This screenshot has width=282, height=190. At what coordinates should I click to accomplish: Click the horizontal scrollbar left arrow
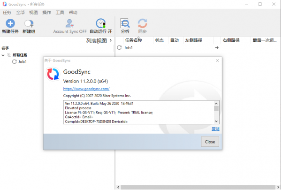[x=118, y=187]
